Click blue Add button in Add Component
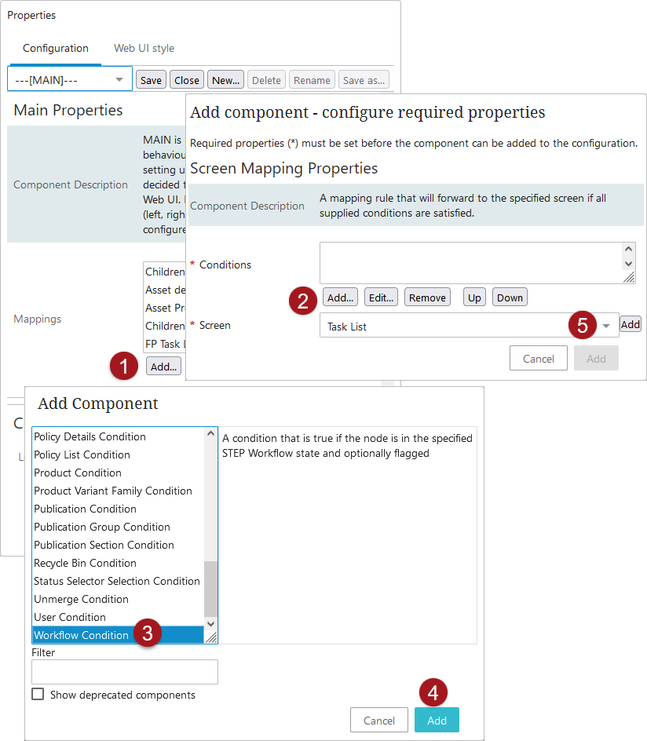Screen dimensions: 647x741 [437, 720]
